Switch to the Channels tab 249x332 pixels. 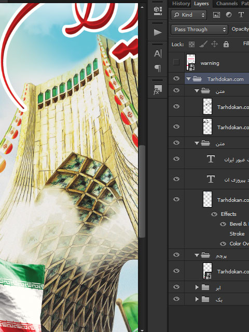coord(227,4)
